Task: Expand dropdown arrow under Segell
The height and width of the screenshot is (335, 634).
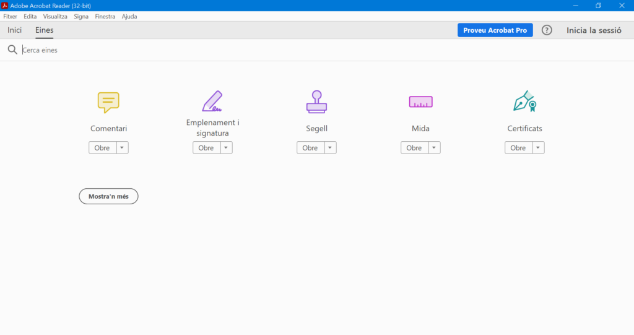Action: click(331, 148)
